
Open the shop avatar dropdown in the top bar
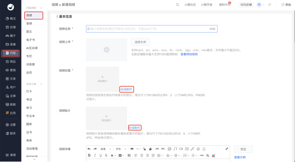[x=261, y=5]
